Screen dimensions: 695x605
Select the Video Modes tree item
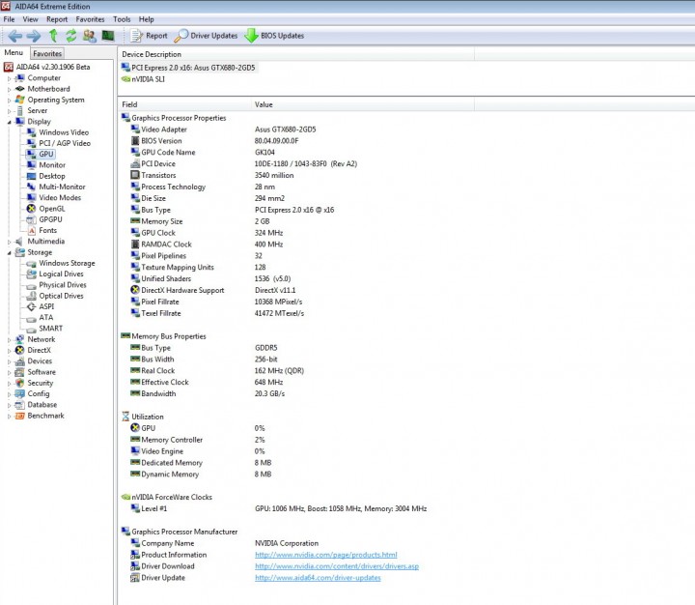coord(60,197)
